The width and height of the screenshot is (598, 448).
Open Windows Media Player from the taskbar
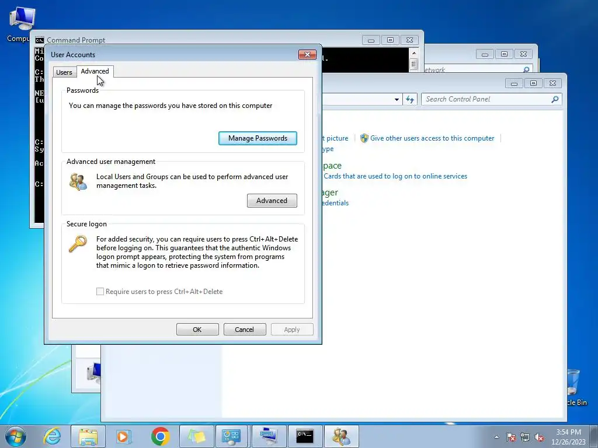point(124,436)
